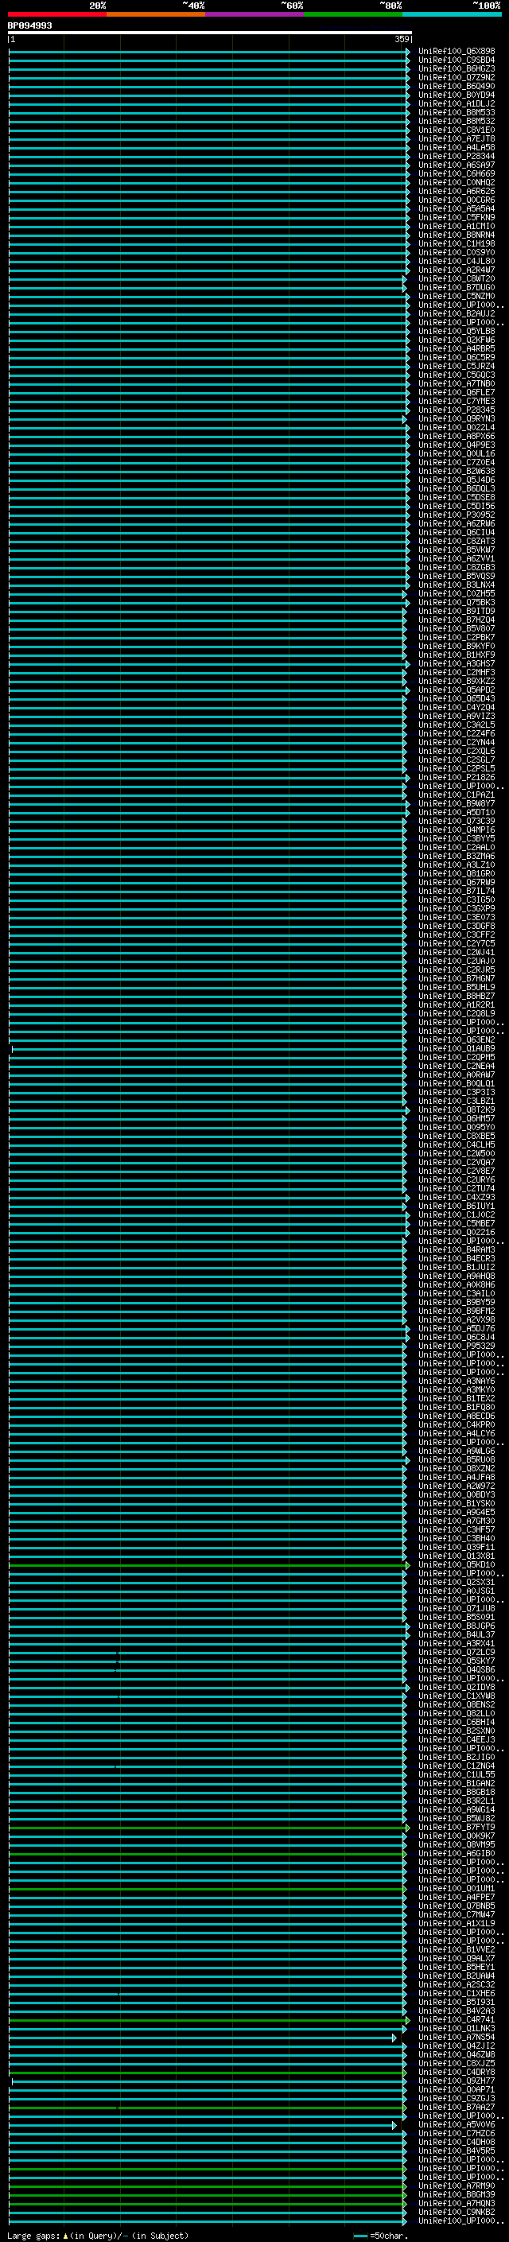Select hit label UniRef100_C4XZ93
The height and width of the screenshot is (2242, 509).
pyautogui.click(x=457, y=1198)
